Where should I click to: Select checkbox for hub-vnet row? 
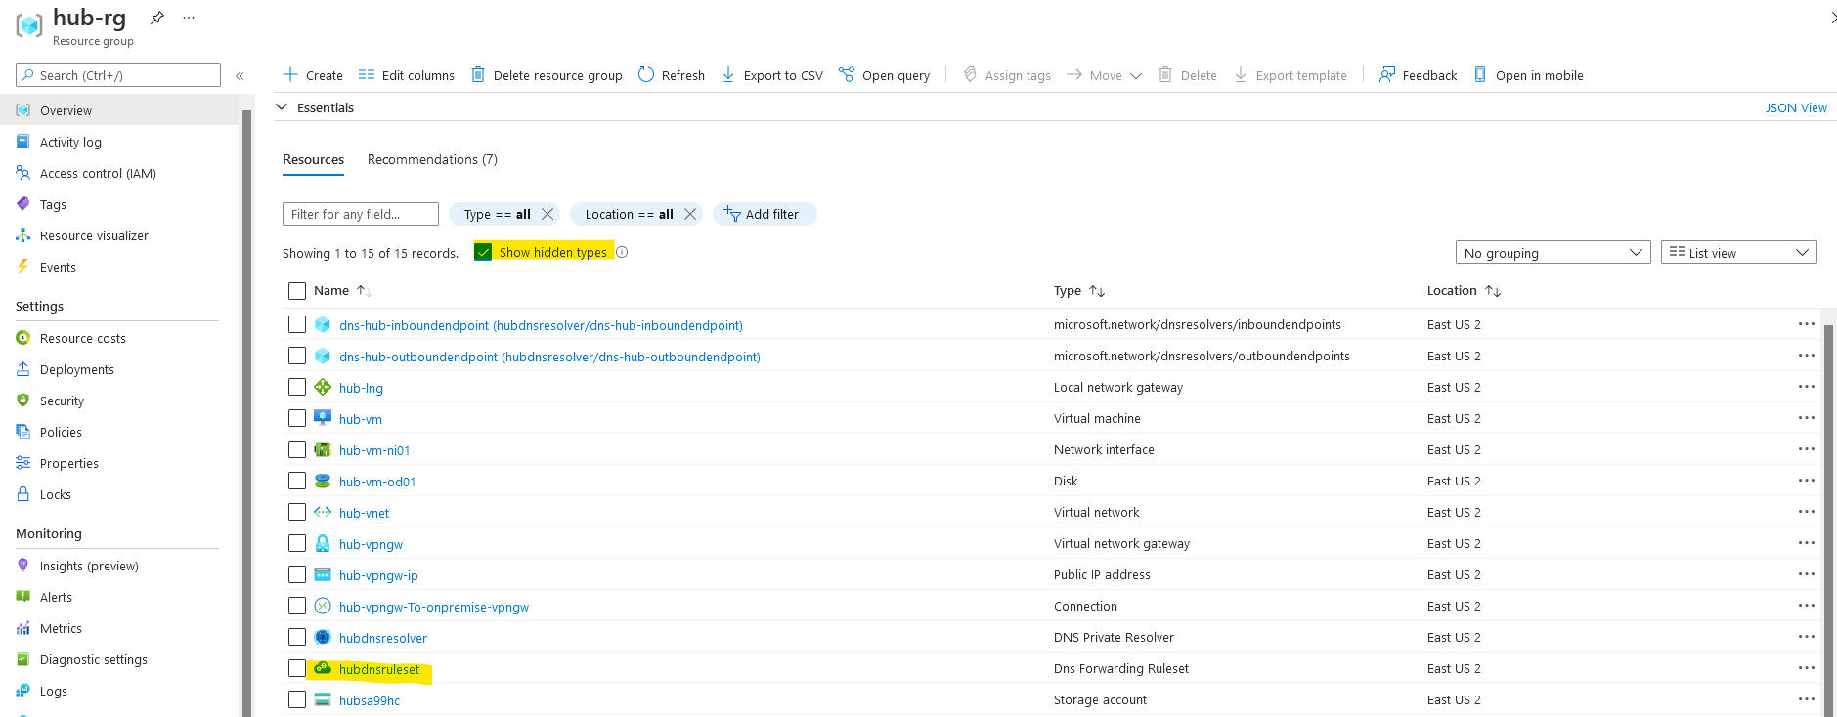coord(297,512)
